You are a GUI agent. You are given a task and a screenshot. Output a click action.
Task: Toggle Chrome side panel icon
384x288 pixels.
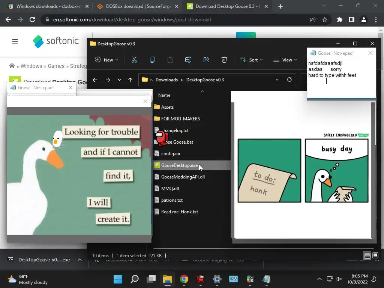coord(352,19)
